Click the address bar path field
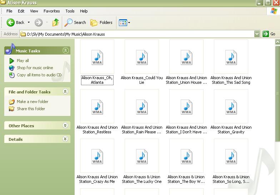The width and height of the screenshot is (280, 195). click(137, 34)
